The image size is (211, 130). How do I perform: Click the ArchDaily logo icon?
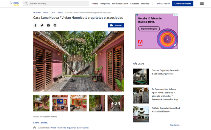click(x=14, y=4)
